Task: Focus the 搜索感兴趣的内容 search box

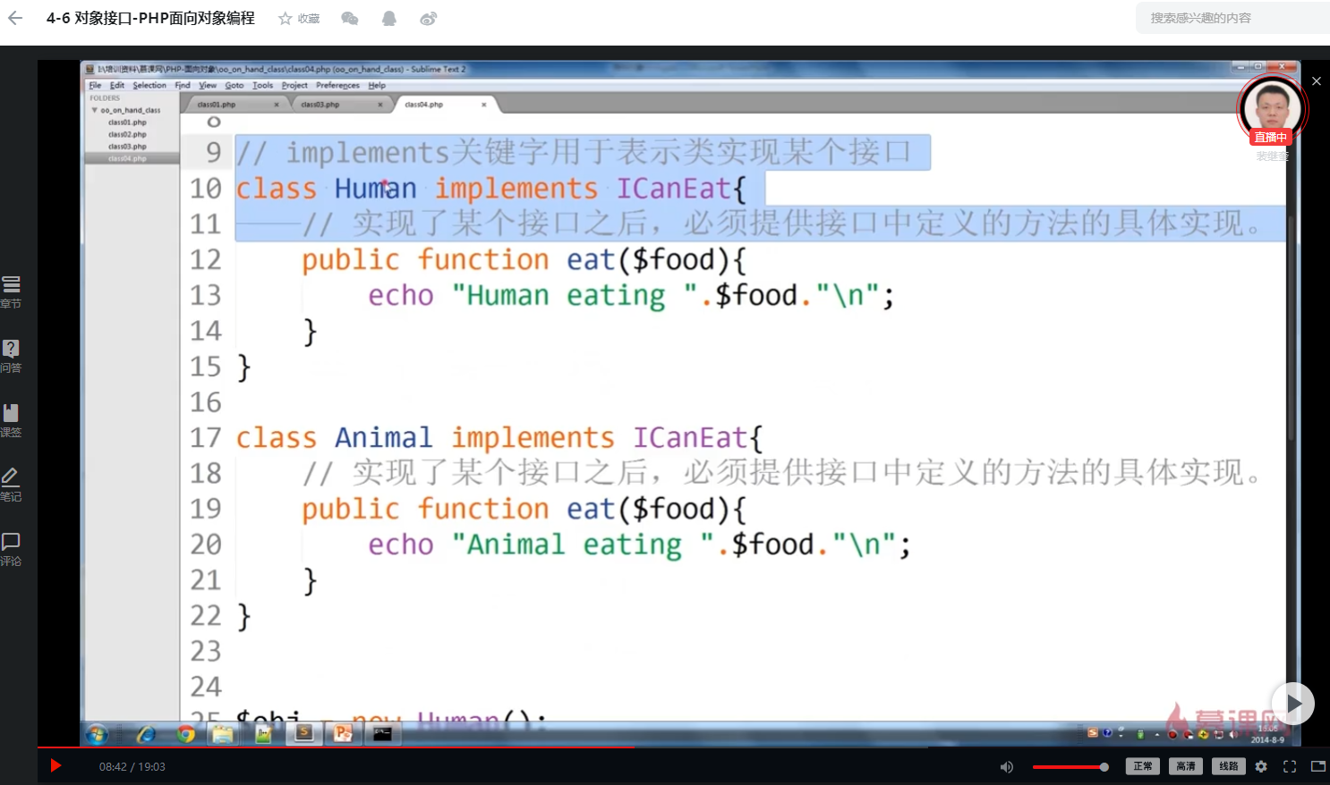Action: tap(1232, 18)
